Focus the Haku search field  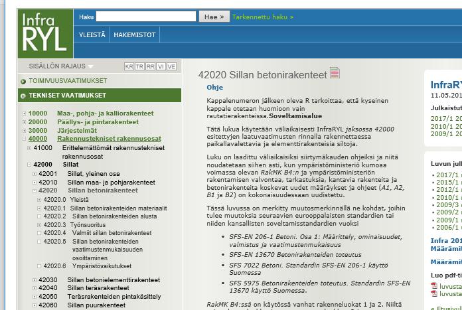point(146,17)
